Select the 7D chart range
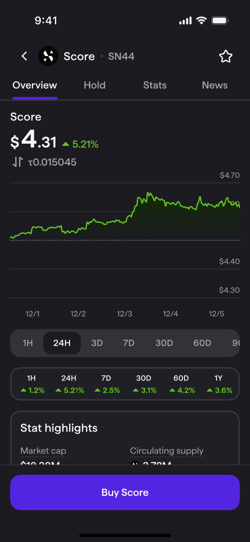The image size is (250, 542). (129, 343)
